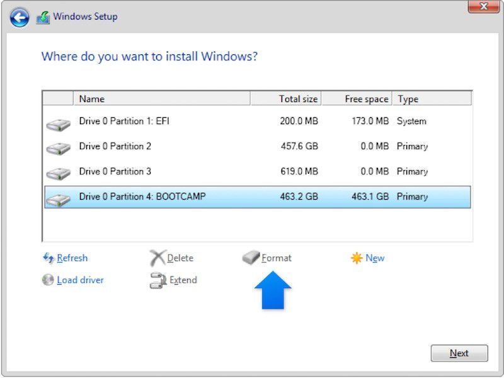Click the Extend drives icon
The height and width of the screenshot is (378, 504).
(157, 280)
